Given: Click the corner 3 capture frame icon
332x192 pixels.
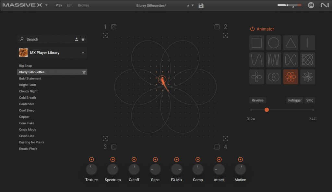Looking at the screenshot, I should 105,138.
